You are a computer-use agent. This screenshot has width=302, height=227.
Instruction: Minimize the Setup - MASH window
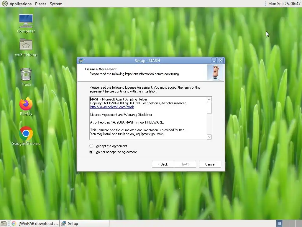coord(214,61)
